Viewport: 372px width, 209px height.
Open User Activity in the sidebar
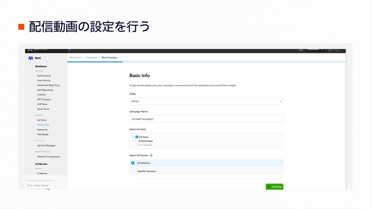tap(44, 81)
